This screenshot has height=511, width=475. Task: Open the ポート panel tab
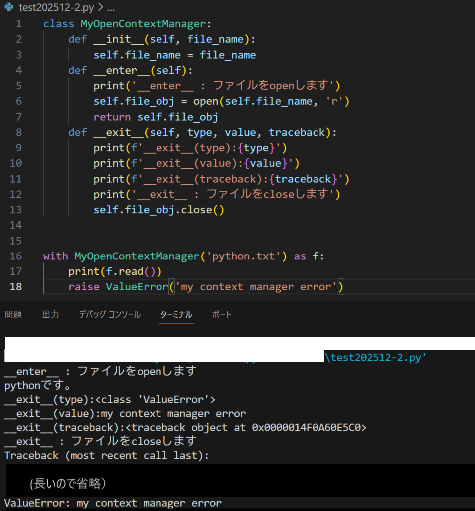(221, 314)
